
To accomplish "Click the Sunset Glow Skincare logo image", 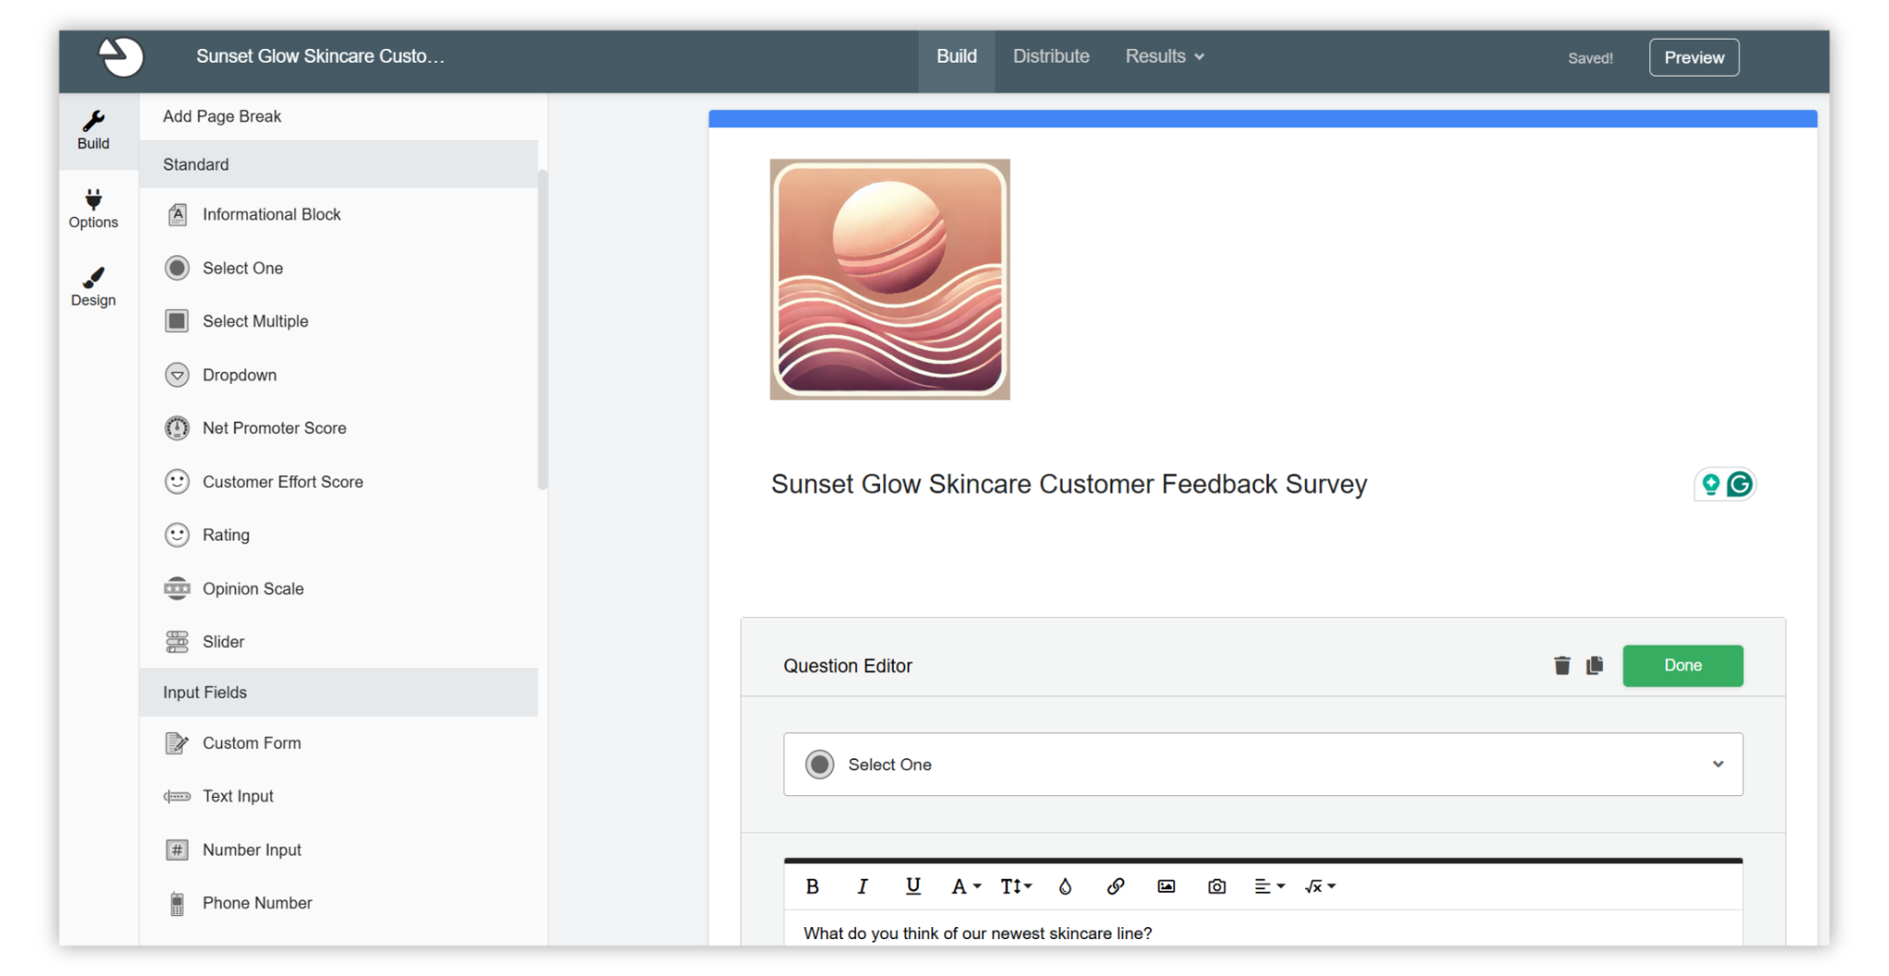I will 889,278.
